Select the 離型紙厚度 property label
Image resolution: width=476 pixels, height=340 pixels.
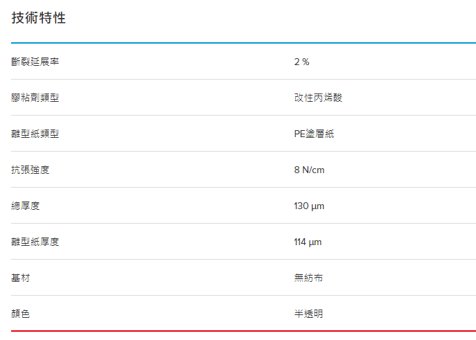pos(35,242)
